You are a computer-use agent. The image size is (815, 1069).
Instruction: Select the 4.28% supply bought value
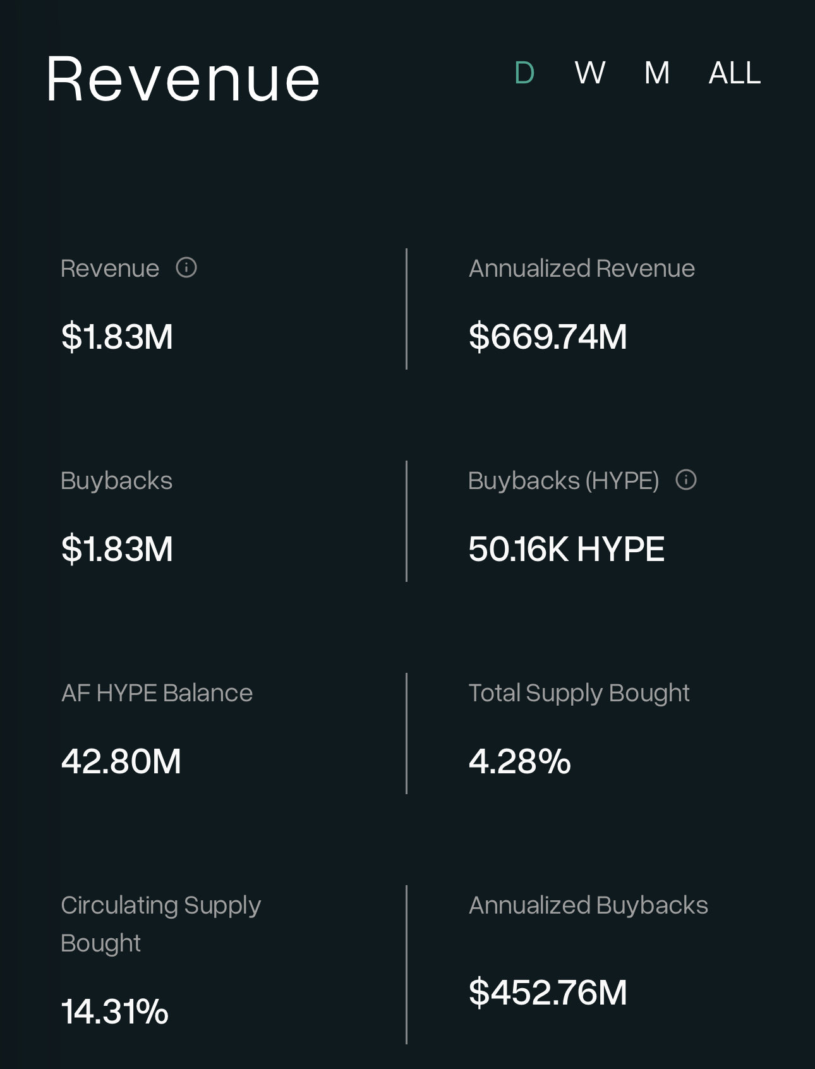tap(519, 761)
